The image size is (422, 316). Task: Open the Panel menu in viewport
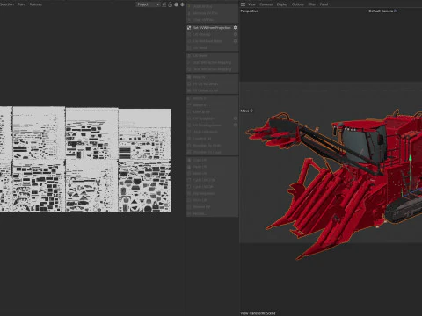pyautogui.click(x=324, y=4)
